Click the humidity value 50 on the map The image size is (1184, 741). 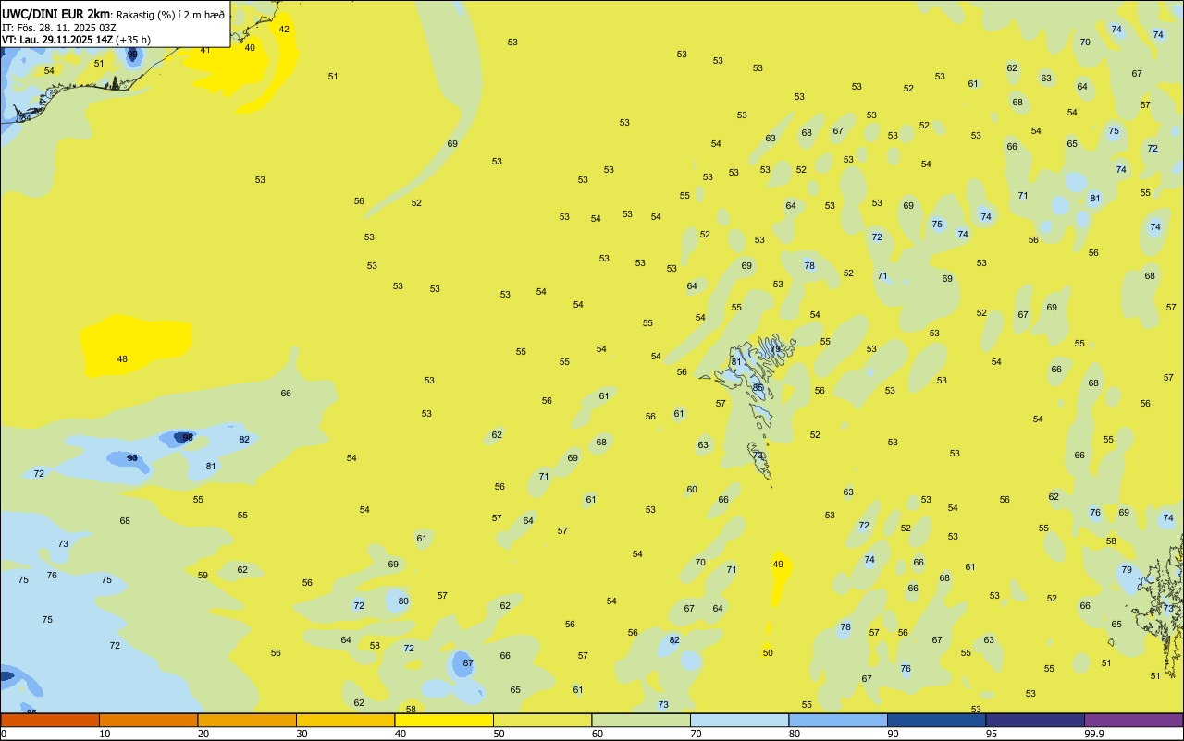[x=768, y=653]
